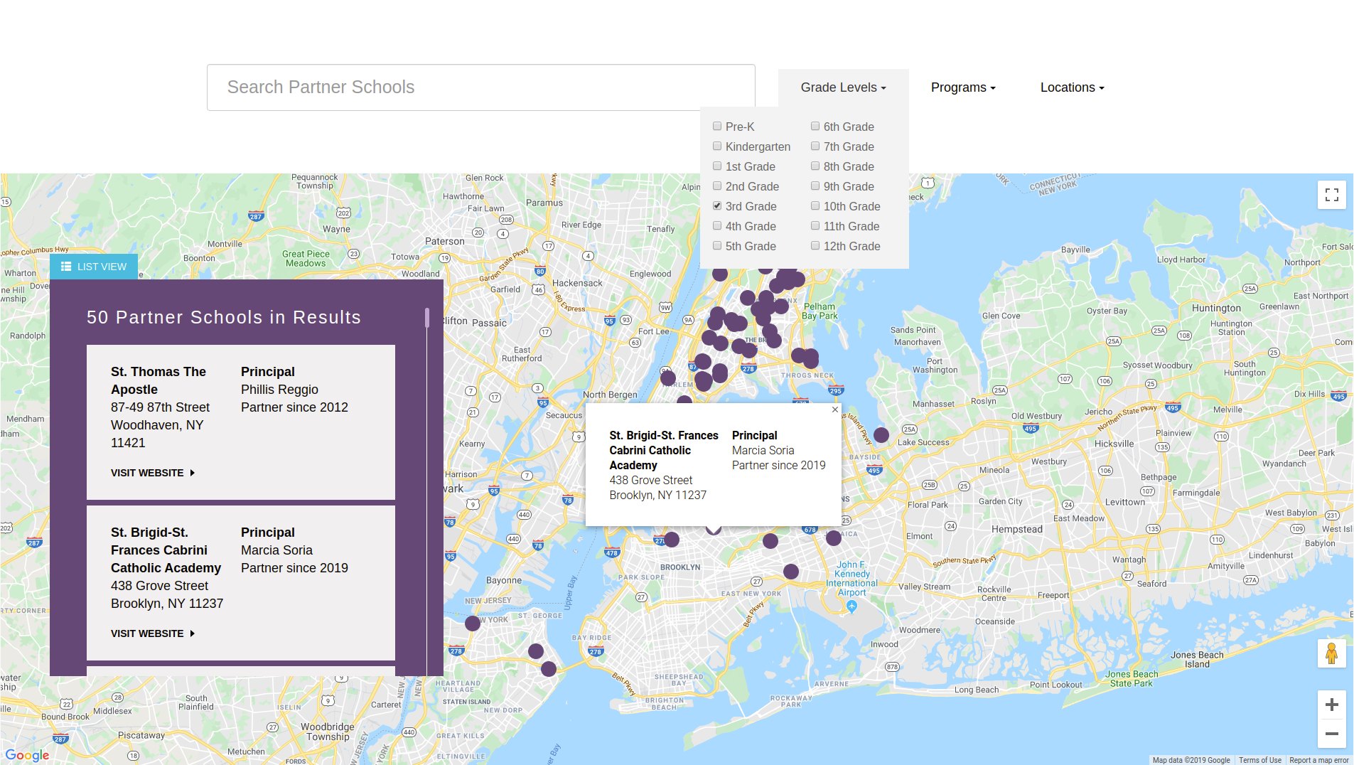Zoom out of the map
The width and height of the screenshot is (1354, 765).
pyautogui.click(x=1331, y=734)
